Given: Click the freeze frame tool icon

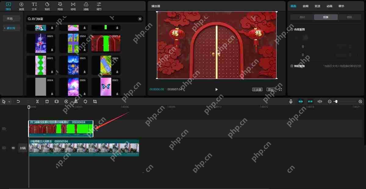Looking at the screenshot, I should (56, 101).
